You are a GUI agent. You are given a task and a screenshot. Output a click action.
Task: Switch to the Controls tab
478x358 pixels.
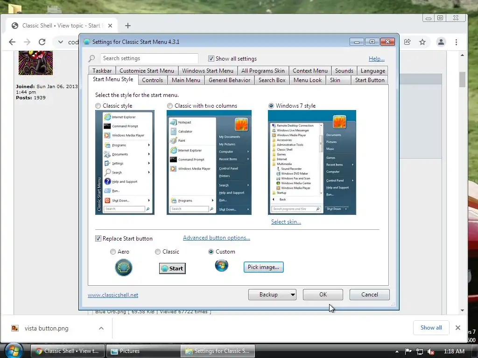tap(153, 80)
